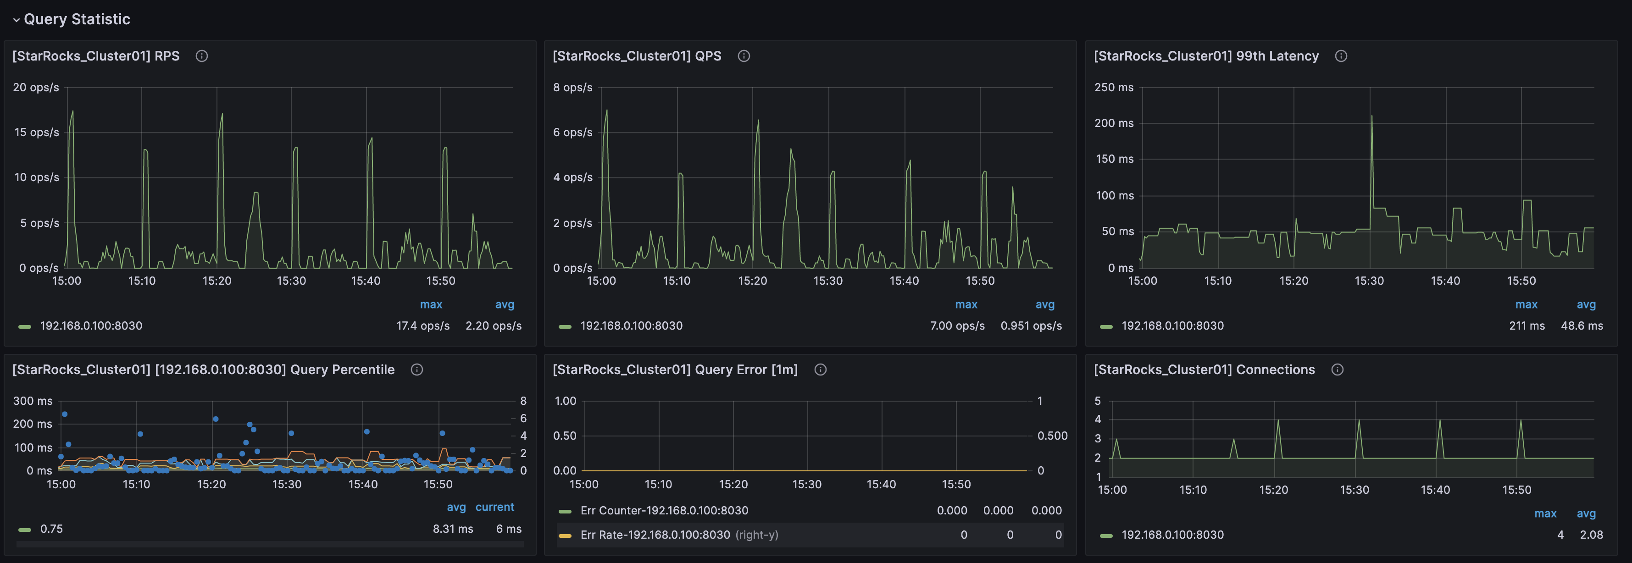This screenshot has height=563, width=1632.
Task: Collapse the Query Statistic row chevron
Action: (16, 20)
